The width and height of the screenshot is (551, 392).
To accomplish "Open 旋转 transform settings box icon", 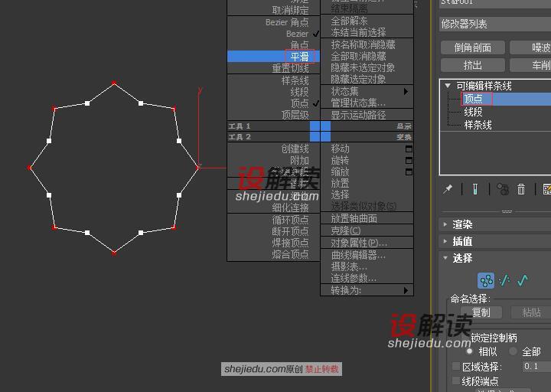I will tap(409, 160).
